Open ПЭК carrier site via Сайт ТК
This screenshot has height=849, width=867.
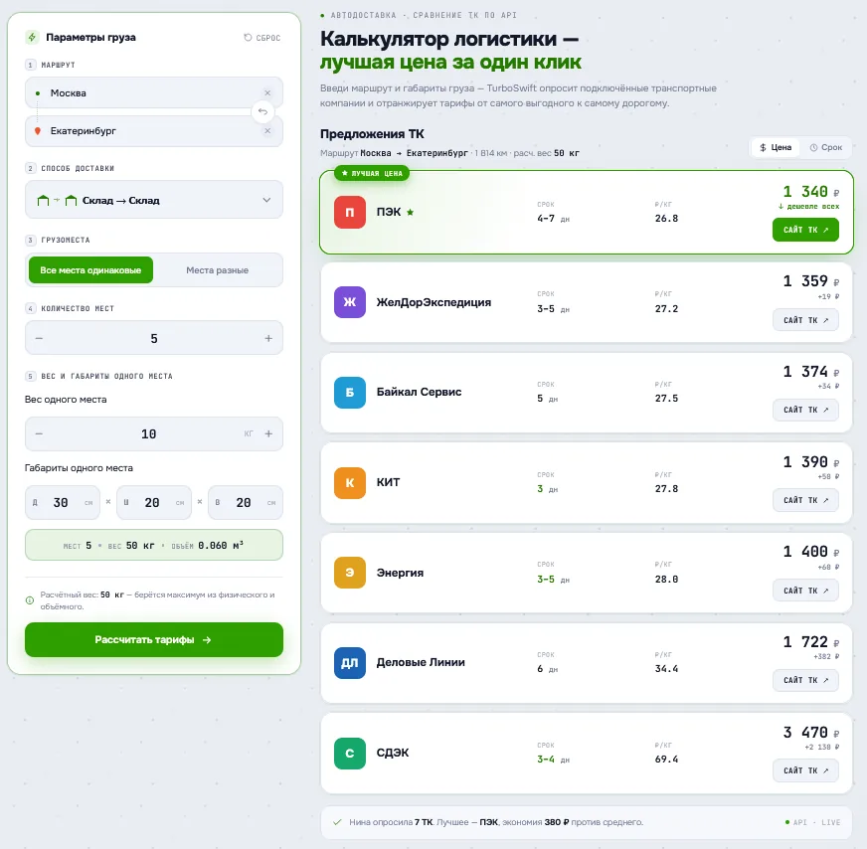805,230
